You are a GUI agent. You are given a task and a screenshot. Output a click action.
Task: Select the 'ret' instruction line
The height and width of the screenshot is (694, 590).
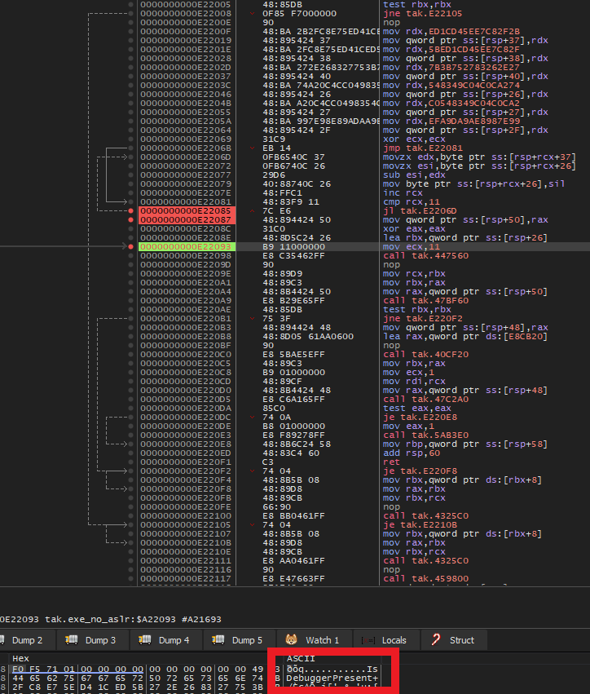tap(391, 462)
